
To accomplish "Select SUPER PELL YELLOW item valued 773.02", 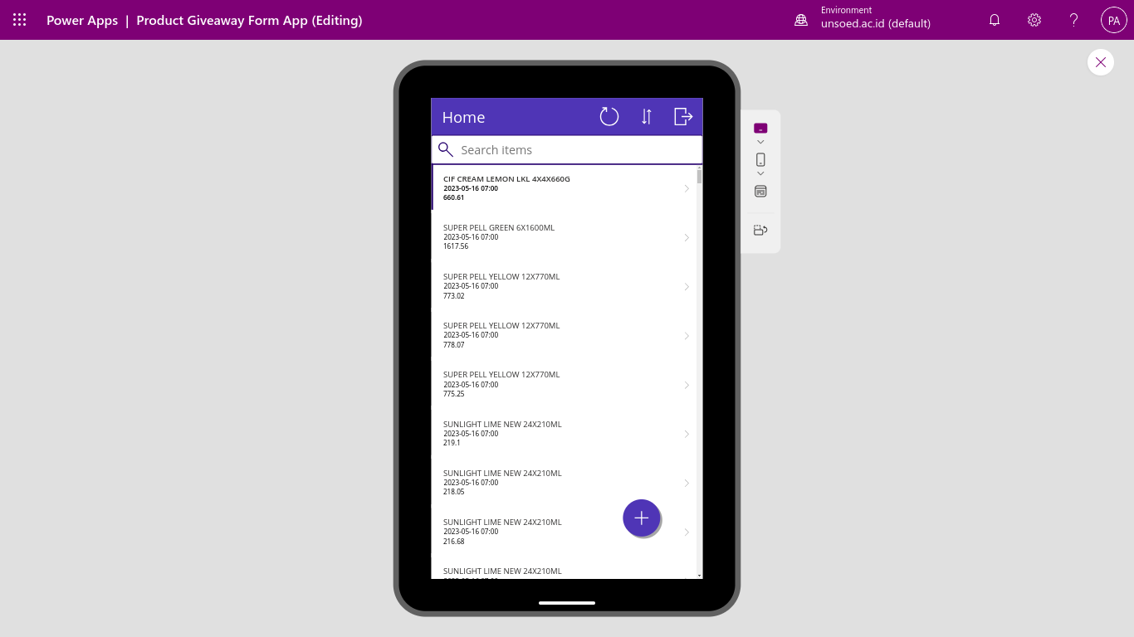I will (x=564, y=285).
